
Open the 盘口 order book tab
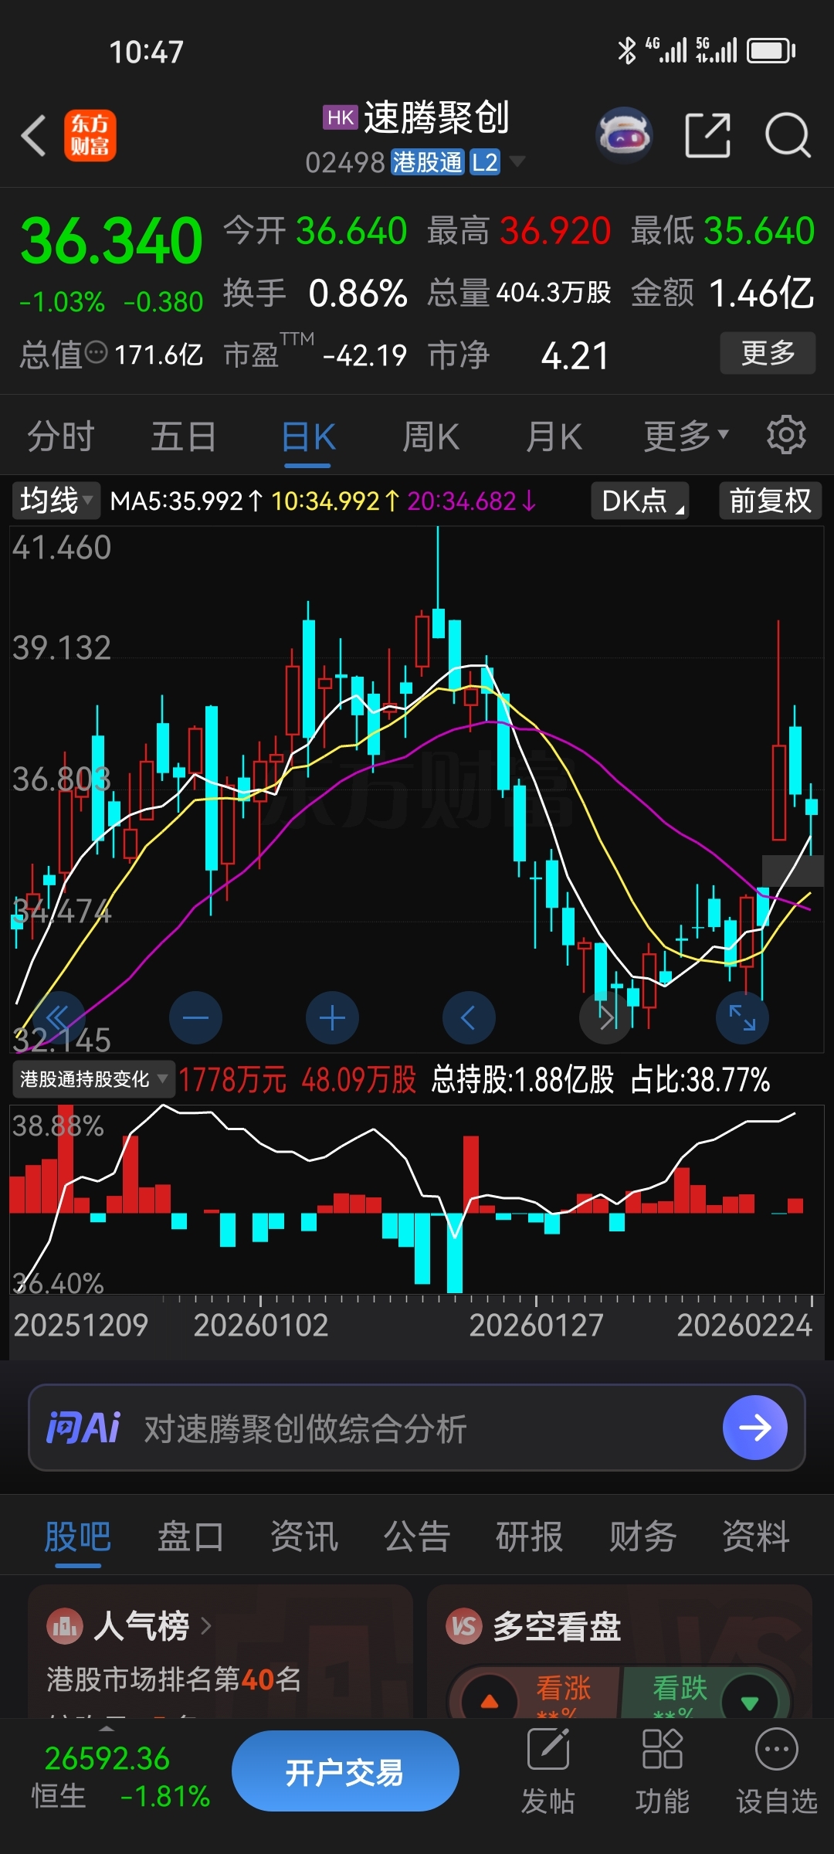(191, 1537)
